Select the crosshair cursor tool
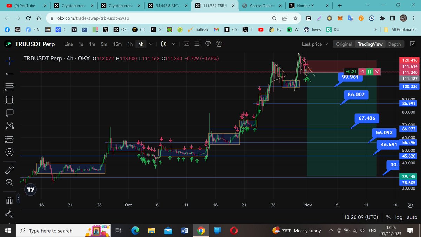This screenshot has height=237, width=421. coord(9,61)
